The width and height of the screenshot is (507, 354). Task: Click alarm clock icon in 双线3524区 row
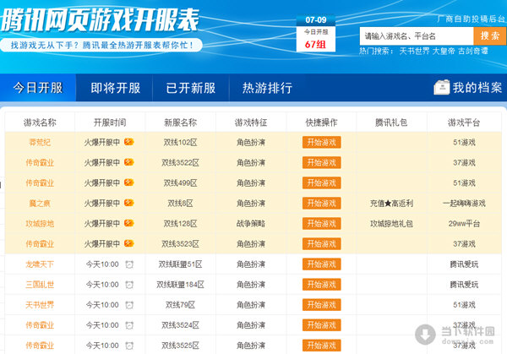click(129, 325)
